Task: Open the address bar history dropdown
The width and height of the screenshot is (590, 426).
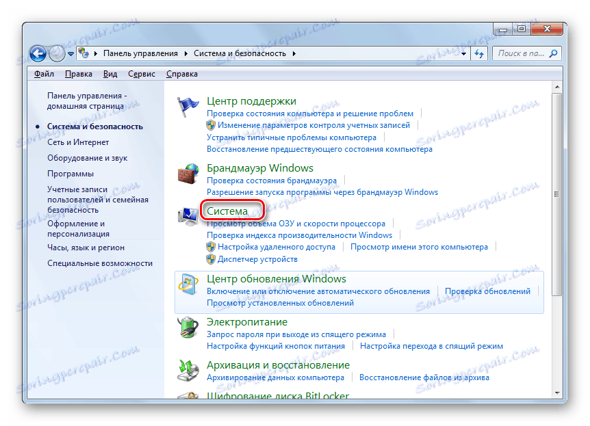Action: [x=463, y=54]
